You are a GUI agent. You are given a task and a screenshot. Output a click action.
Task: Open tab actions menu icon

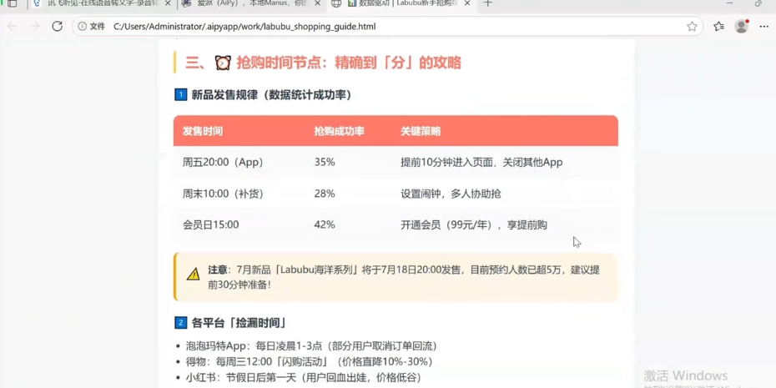coord(12,3)
